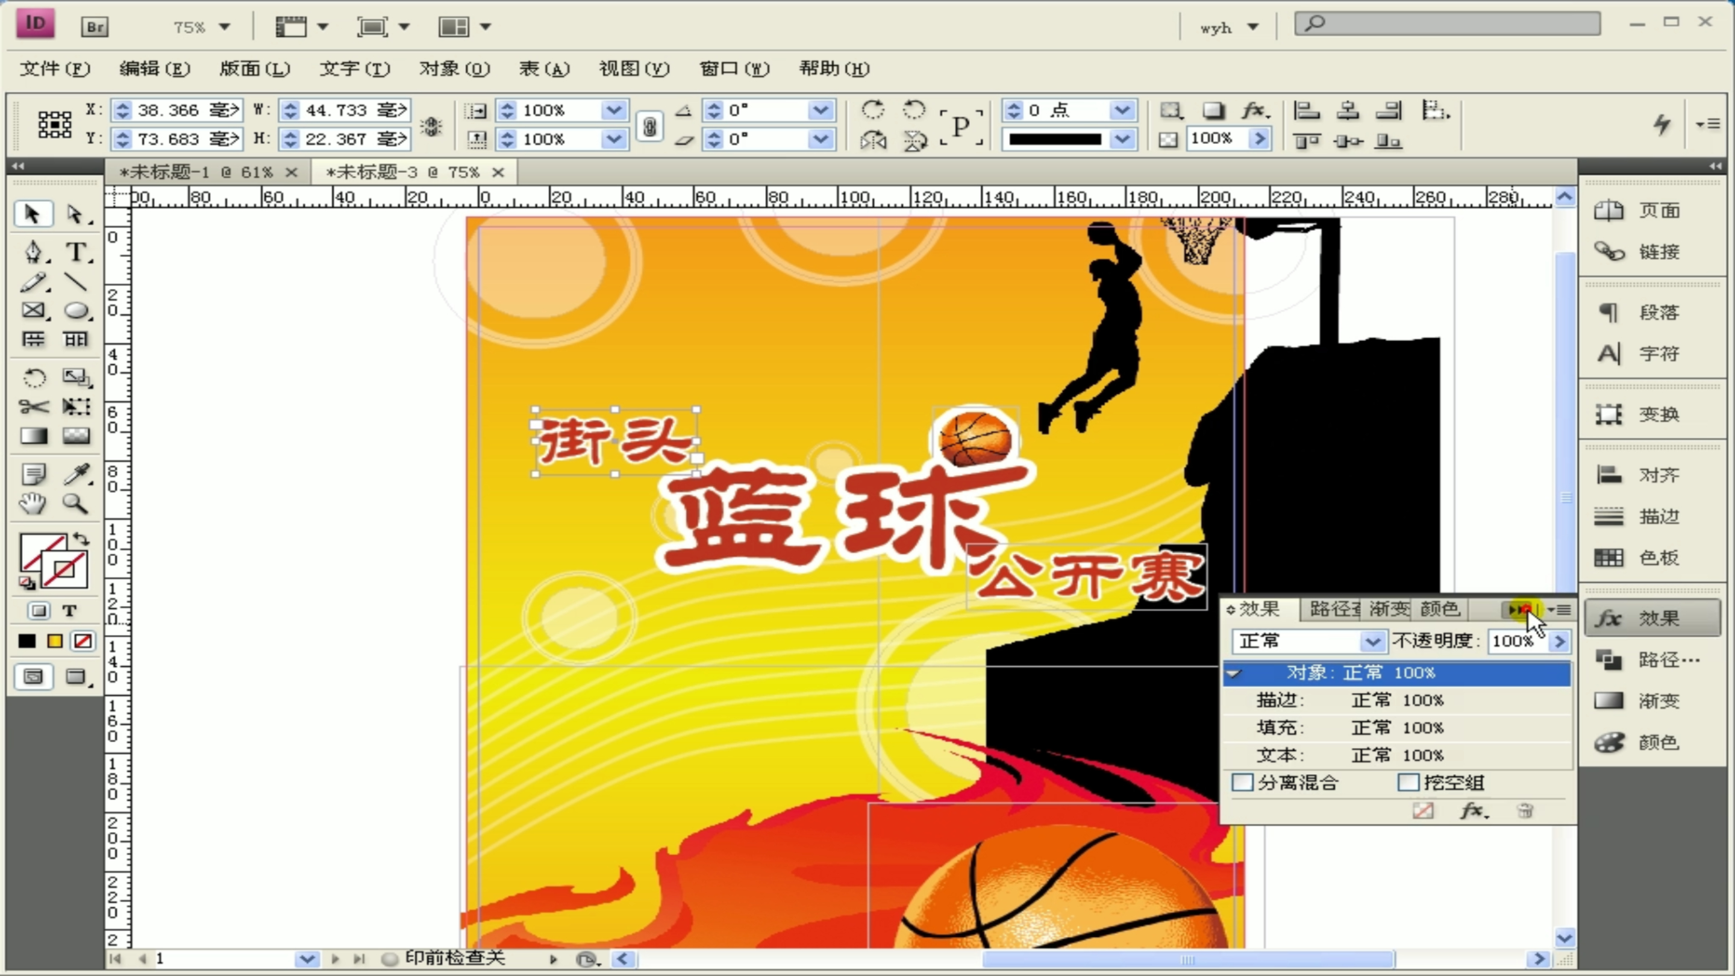Toggle formatting affects text button

pyautogui.click(x=69, y=611)
